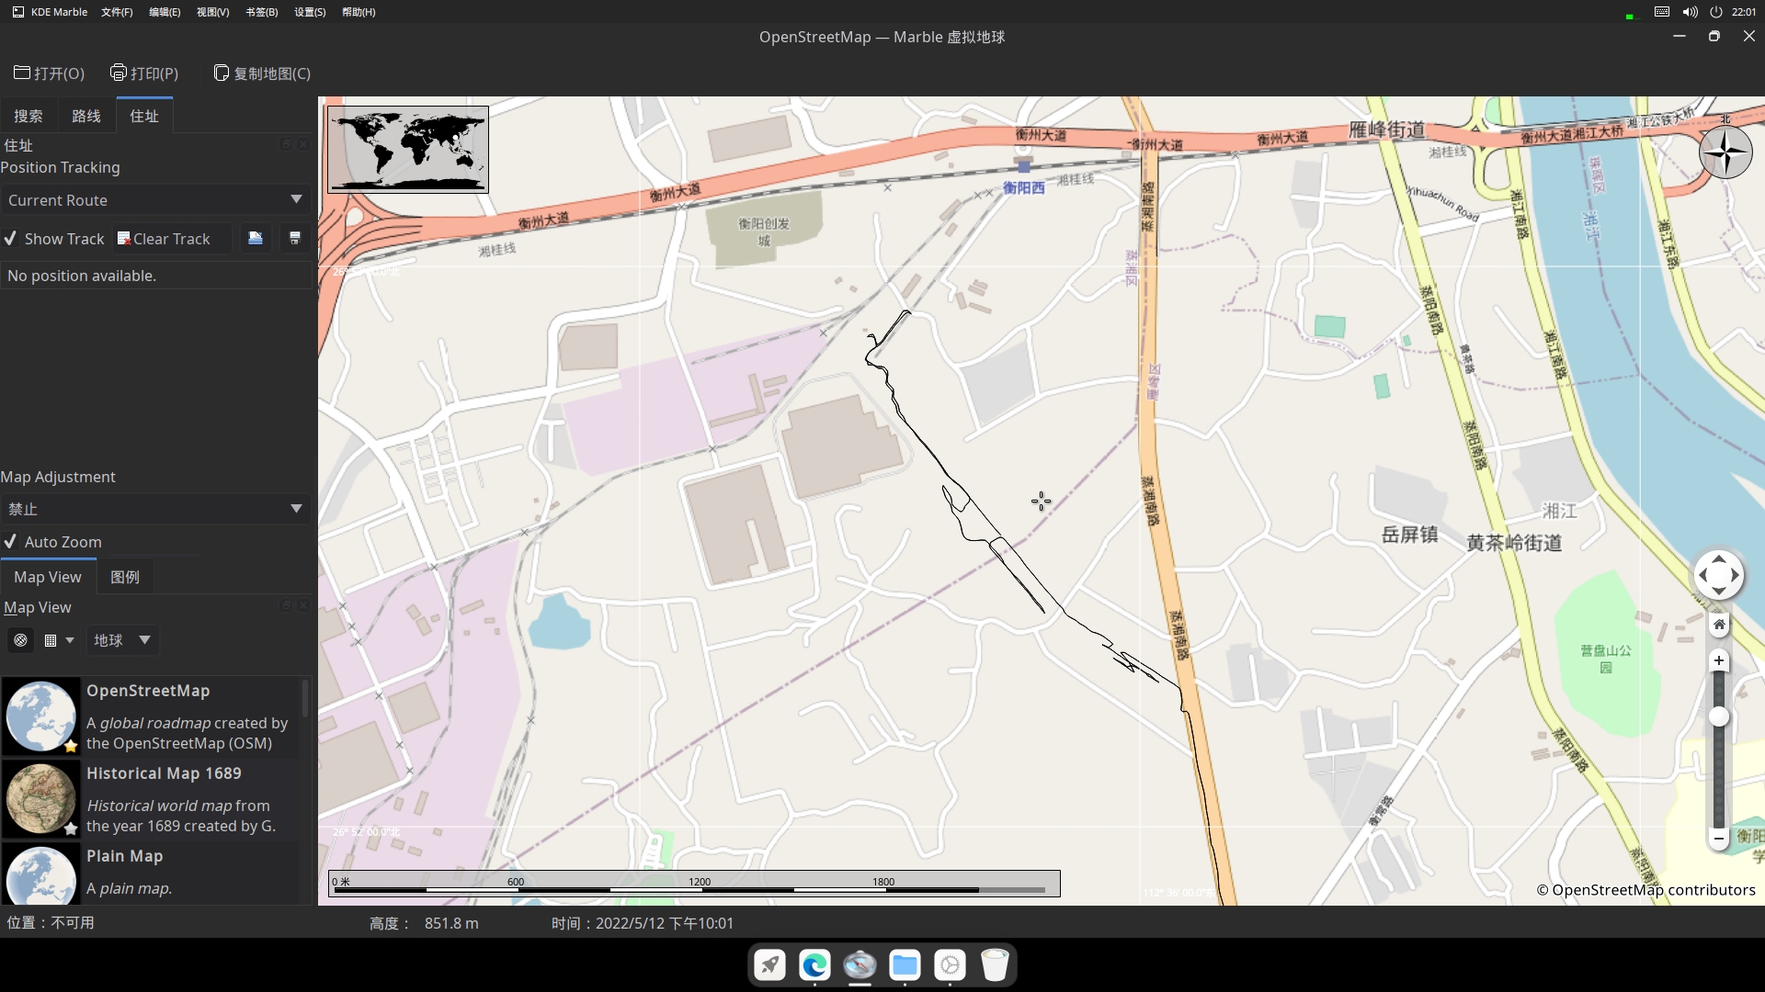Viewport: 1765px width, 992px height.
Task: Click the save track floppy icon
Action: coord(295,238)
